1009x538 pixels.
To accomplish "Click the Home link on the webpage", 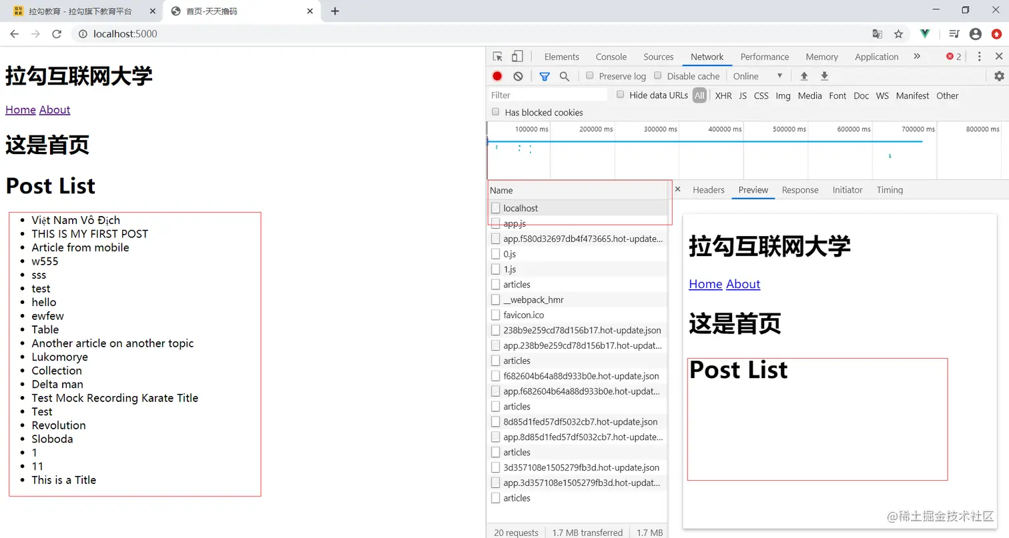I will (21, 110).
